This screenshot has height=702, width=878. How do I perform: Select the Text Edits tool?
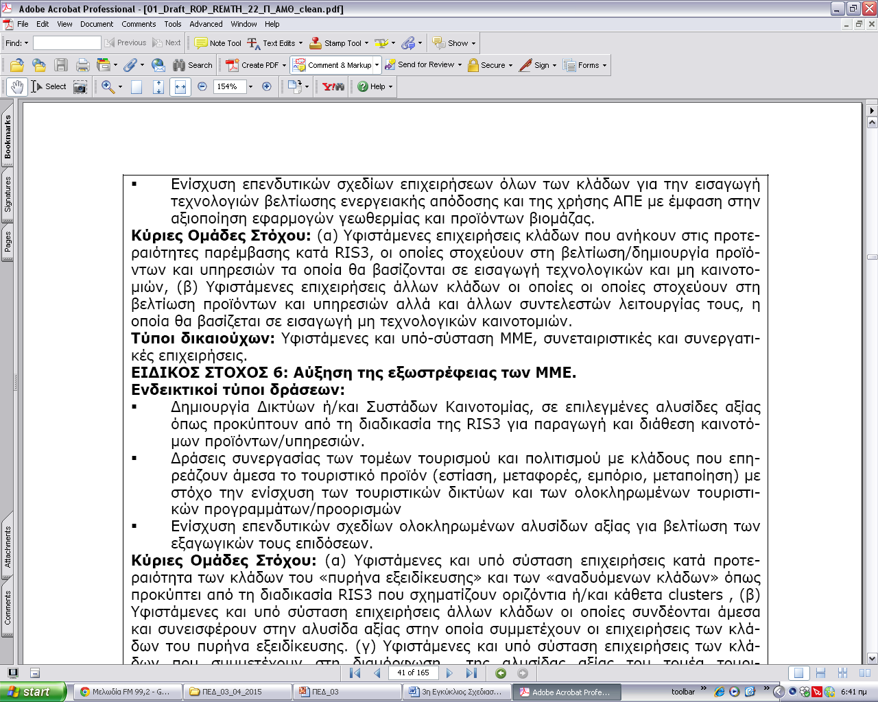click(x=271, y=43)
